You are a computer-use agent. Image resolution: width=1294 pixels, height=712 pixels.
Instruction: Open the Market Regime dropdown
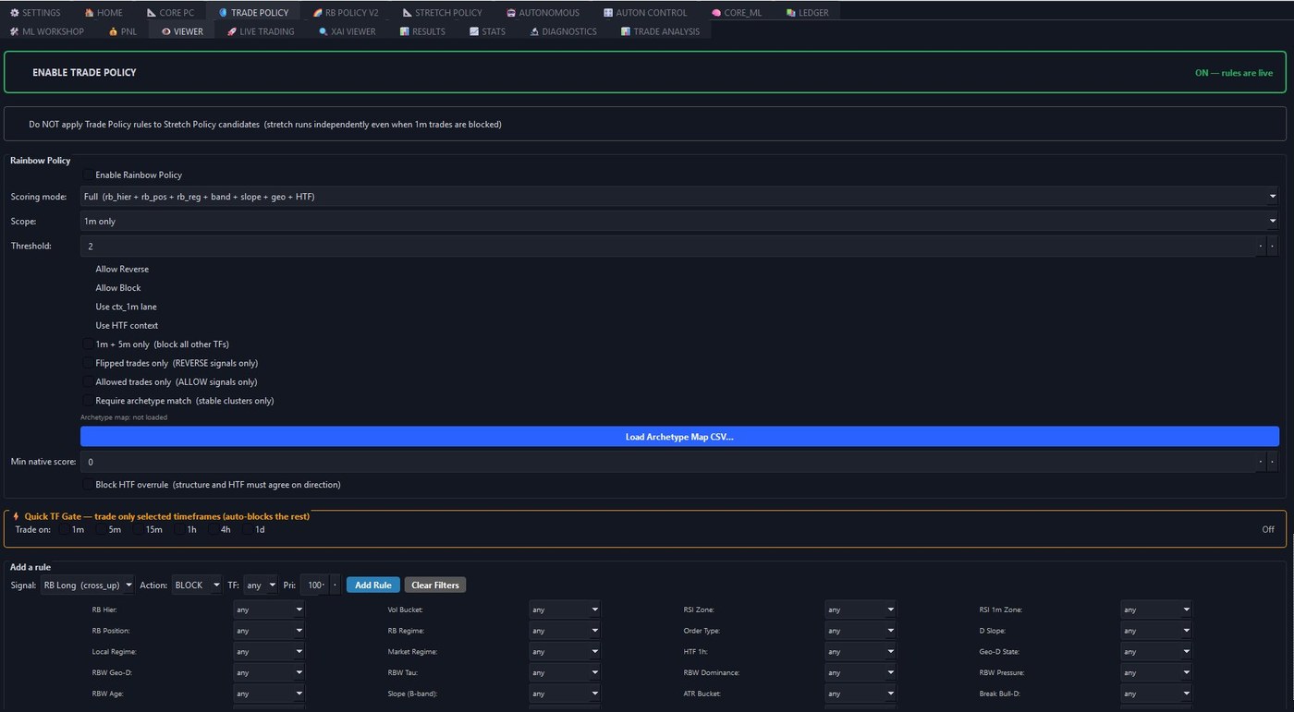coord(565,652)
